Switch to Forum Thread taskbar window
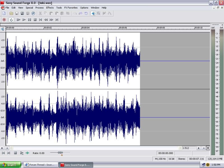Viewport: 224px width, 168px height. point(41,165)
